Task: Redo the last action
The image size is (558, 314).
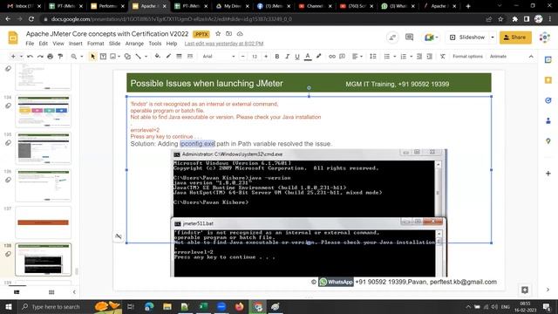Action: [x=40, y=56]
